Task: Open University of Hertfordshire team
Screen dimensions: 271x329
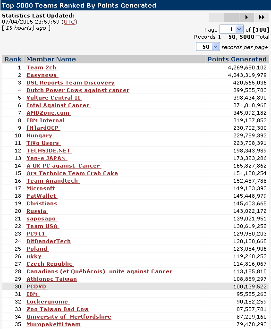Action: [x=69, y=317]
